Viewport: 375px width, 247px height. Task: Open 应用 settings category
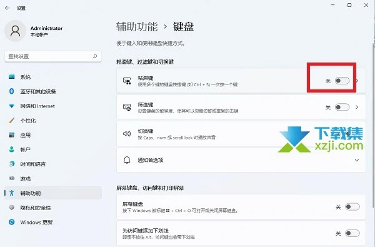click(53, 135)
